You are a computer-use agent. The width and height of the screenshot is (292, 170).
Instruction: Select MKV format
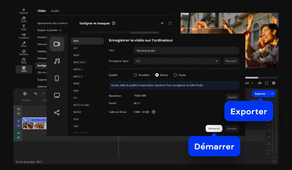(76, 91)
